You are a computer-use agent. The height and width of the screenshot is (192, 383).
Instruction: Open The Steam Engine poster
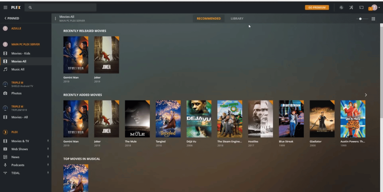[230, 119]
